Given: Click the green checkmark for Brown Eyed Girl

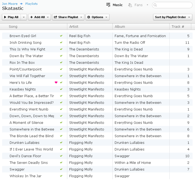Looking at the screenshot, I should tap(61, 36).
